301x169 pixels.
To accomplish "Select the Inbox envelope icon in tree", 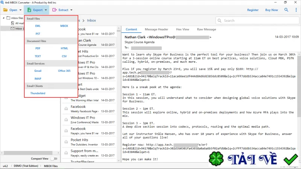I will point(12,29).
